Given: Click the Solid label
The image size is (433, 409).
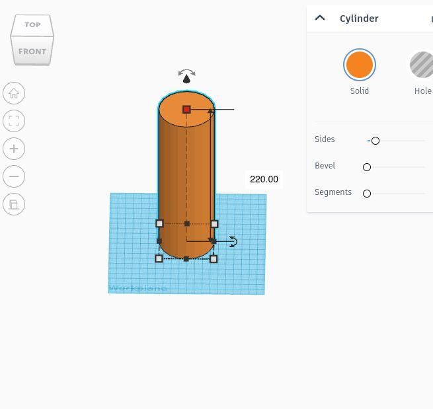Looking at the screenshot, I should point(359,91).
